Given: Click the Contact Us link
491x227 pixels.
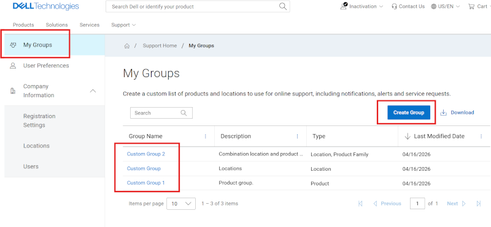Looking at the screenshot, I should pos(412,7).
